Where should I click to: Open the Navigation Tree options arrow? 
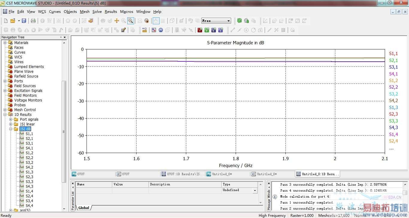point(61,37)
